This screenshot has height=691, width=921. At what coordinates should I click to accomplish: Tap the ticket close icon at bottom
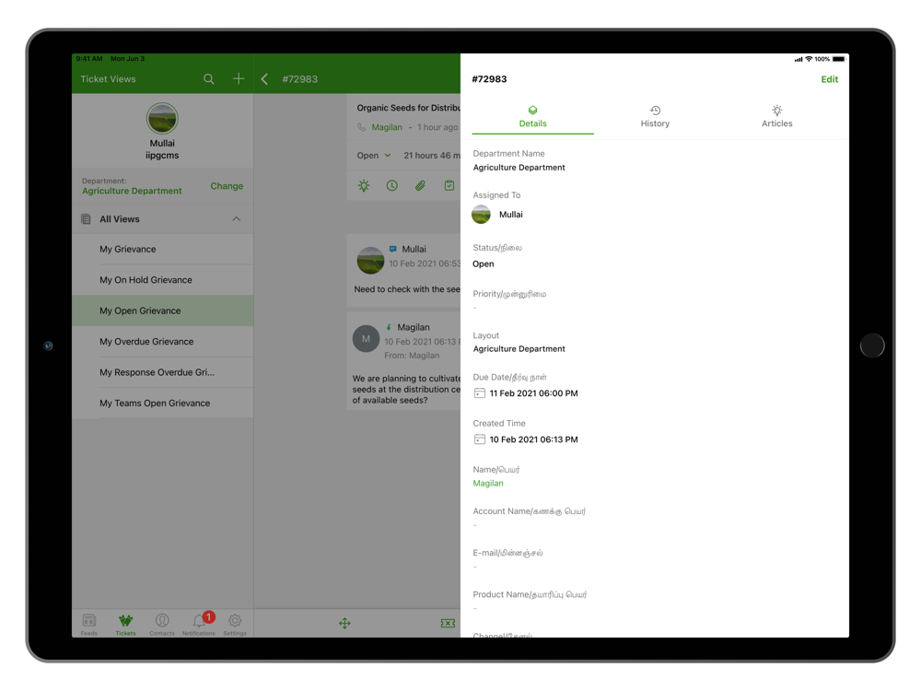(x=448, y=624)
